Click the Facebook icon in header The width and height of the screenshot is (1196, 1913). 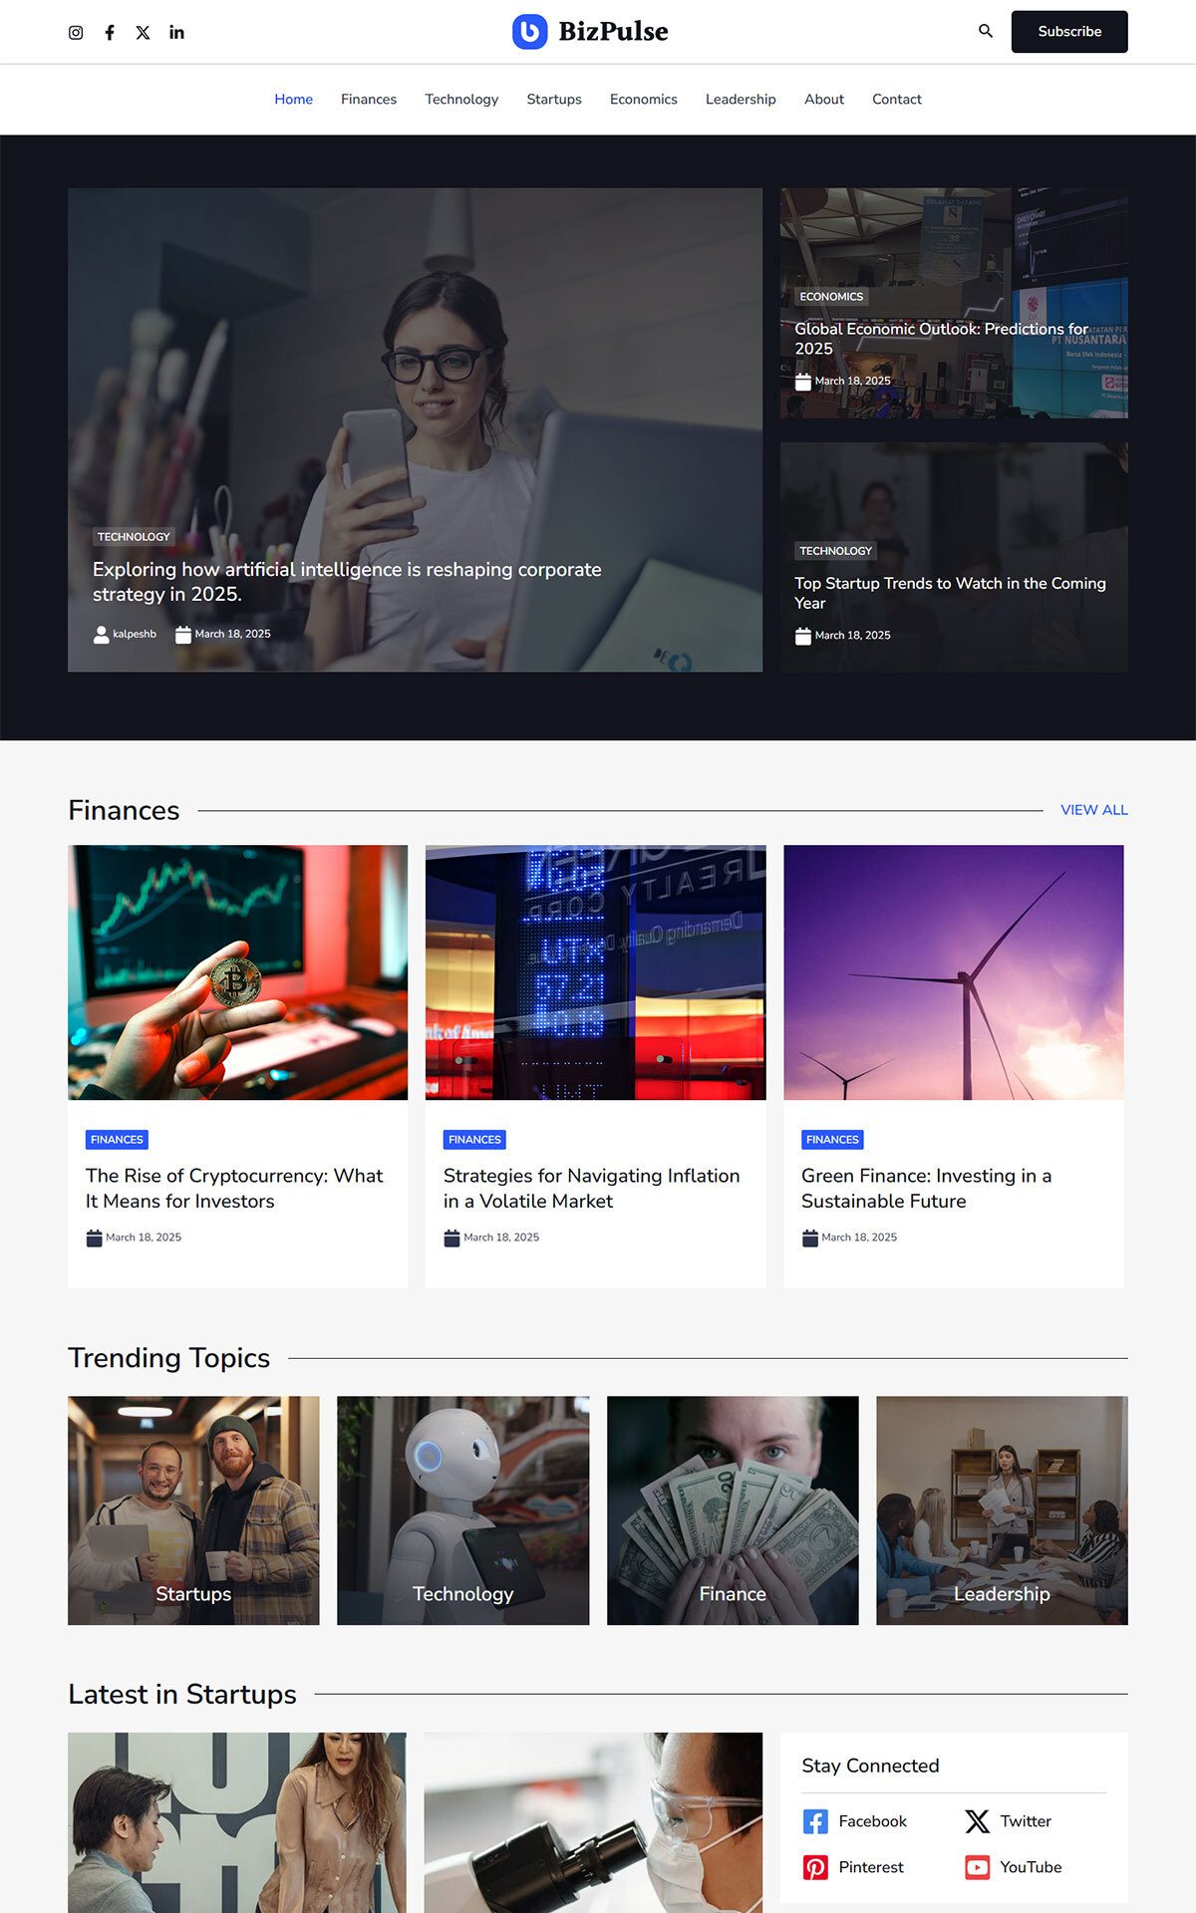(x=110, y=32)
